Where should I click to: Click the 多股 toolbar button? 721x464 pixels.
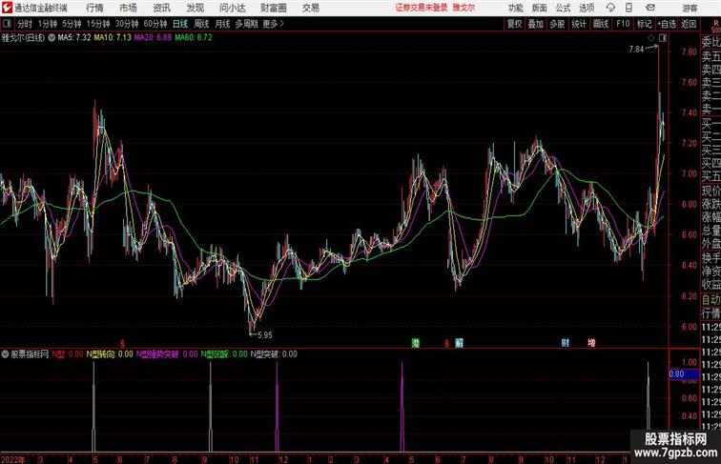pyautogui.click(x=557, y=24)
